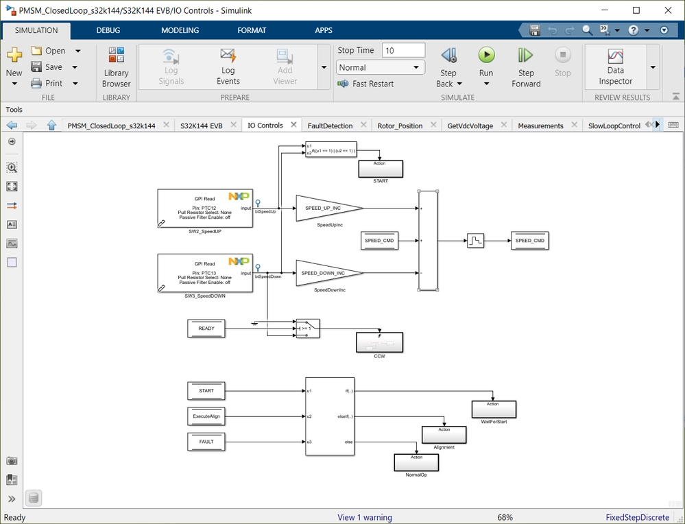Click the Stop Time input field
685x524 pixels.
tap(403, 50)
